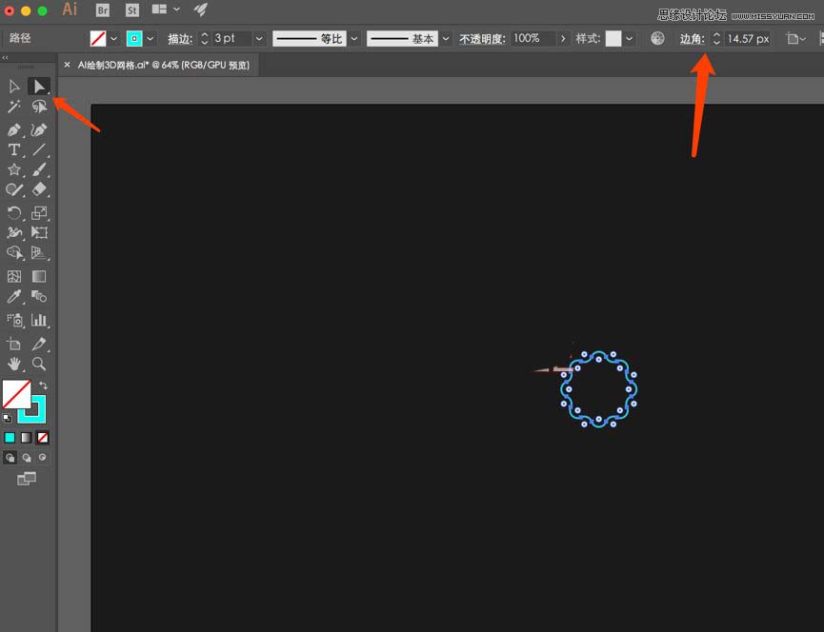Enable Draw Normal mode
Image resolution: width=824 pixels, height=632 pixels.
click(x=10, y=458)
